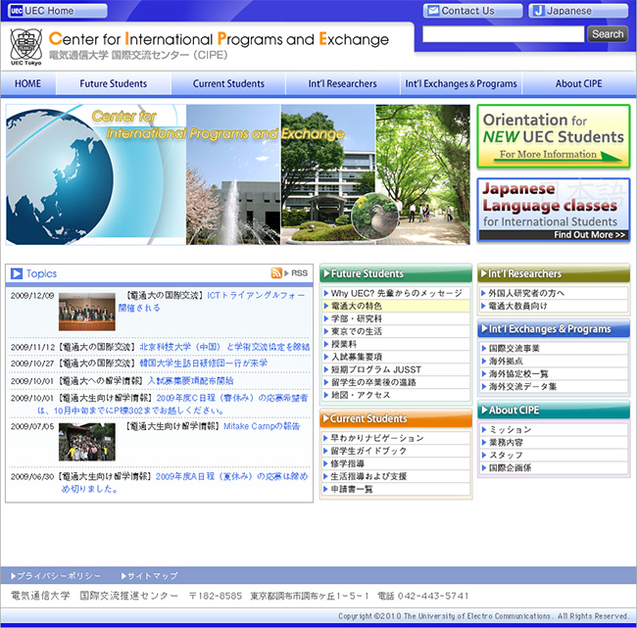Open スタッフ link
The height and width of the screenshot is (628, 637).
click(x=554, y=455)
